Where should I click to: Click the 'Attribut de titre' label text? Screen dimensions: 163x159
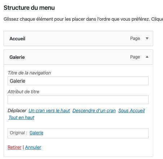tap(23, 91)
